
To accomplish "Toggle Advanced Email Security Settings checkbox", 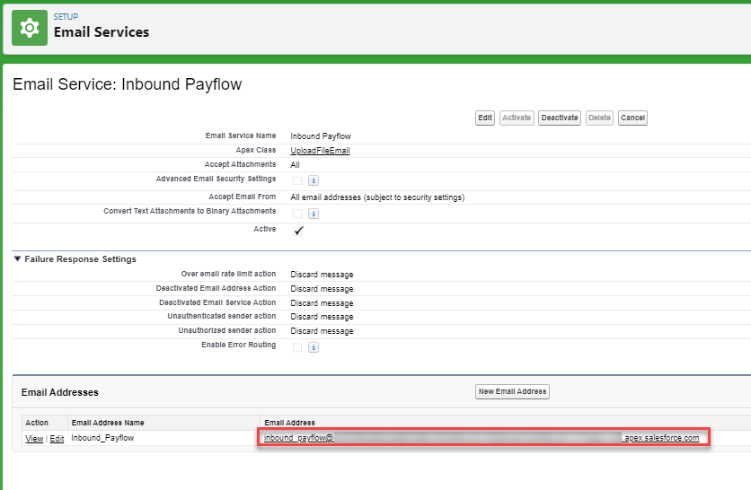I will point(296,181).
